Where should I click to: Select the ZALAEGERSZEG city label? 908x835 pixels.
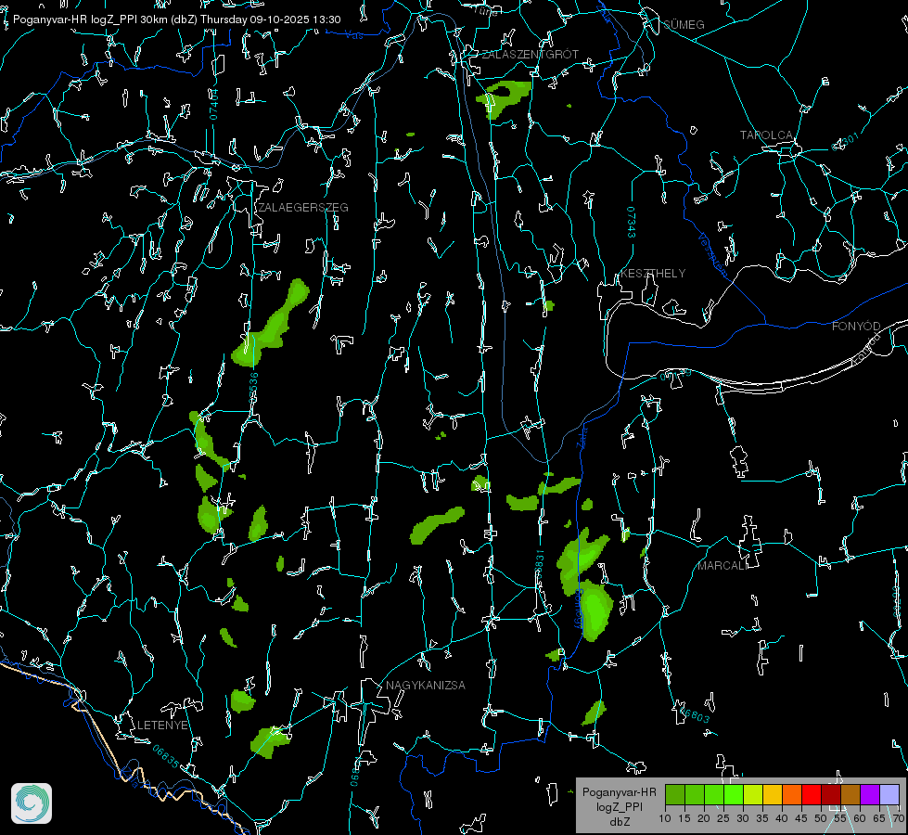[x=303, y=208]
